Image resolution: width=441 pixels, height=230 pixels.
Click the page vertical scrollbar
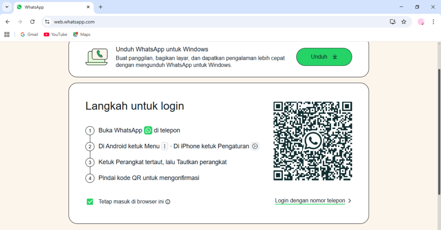(x=439, y=132)
